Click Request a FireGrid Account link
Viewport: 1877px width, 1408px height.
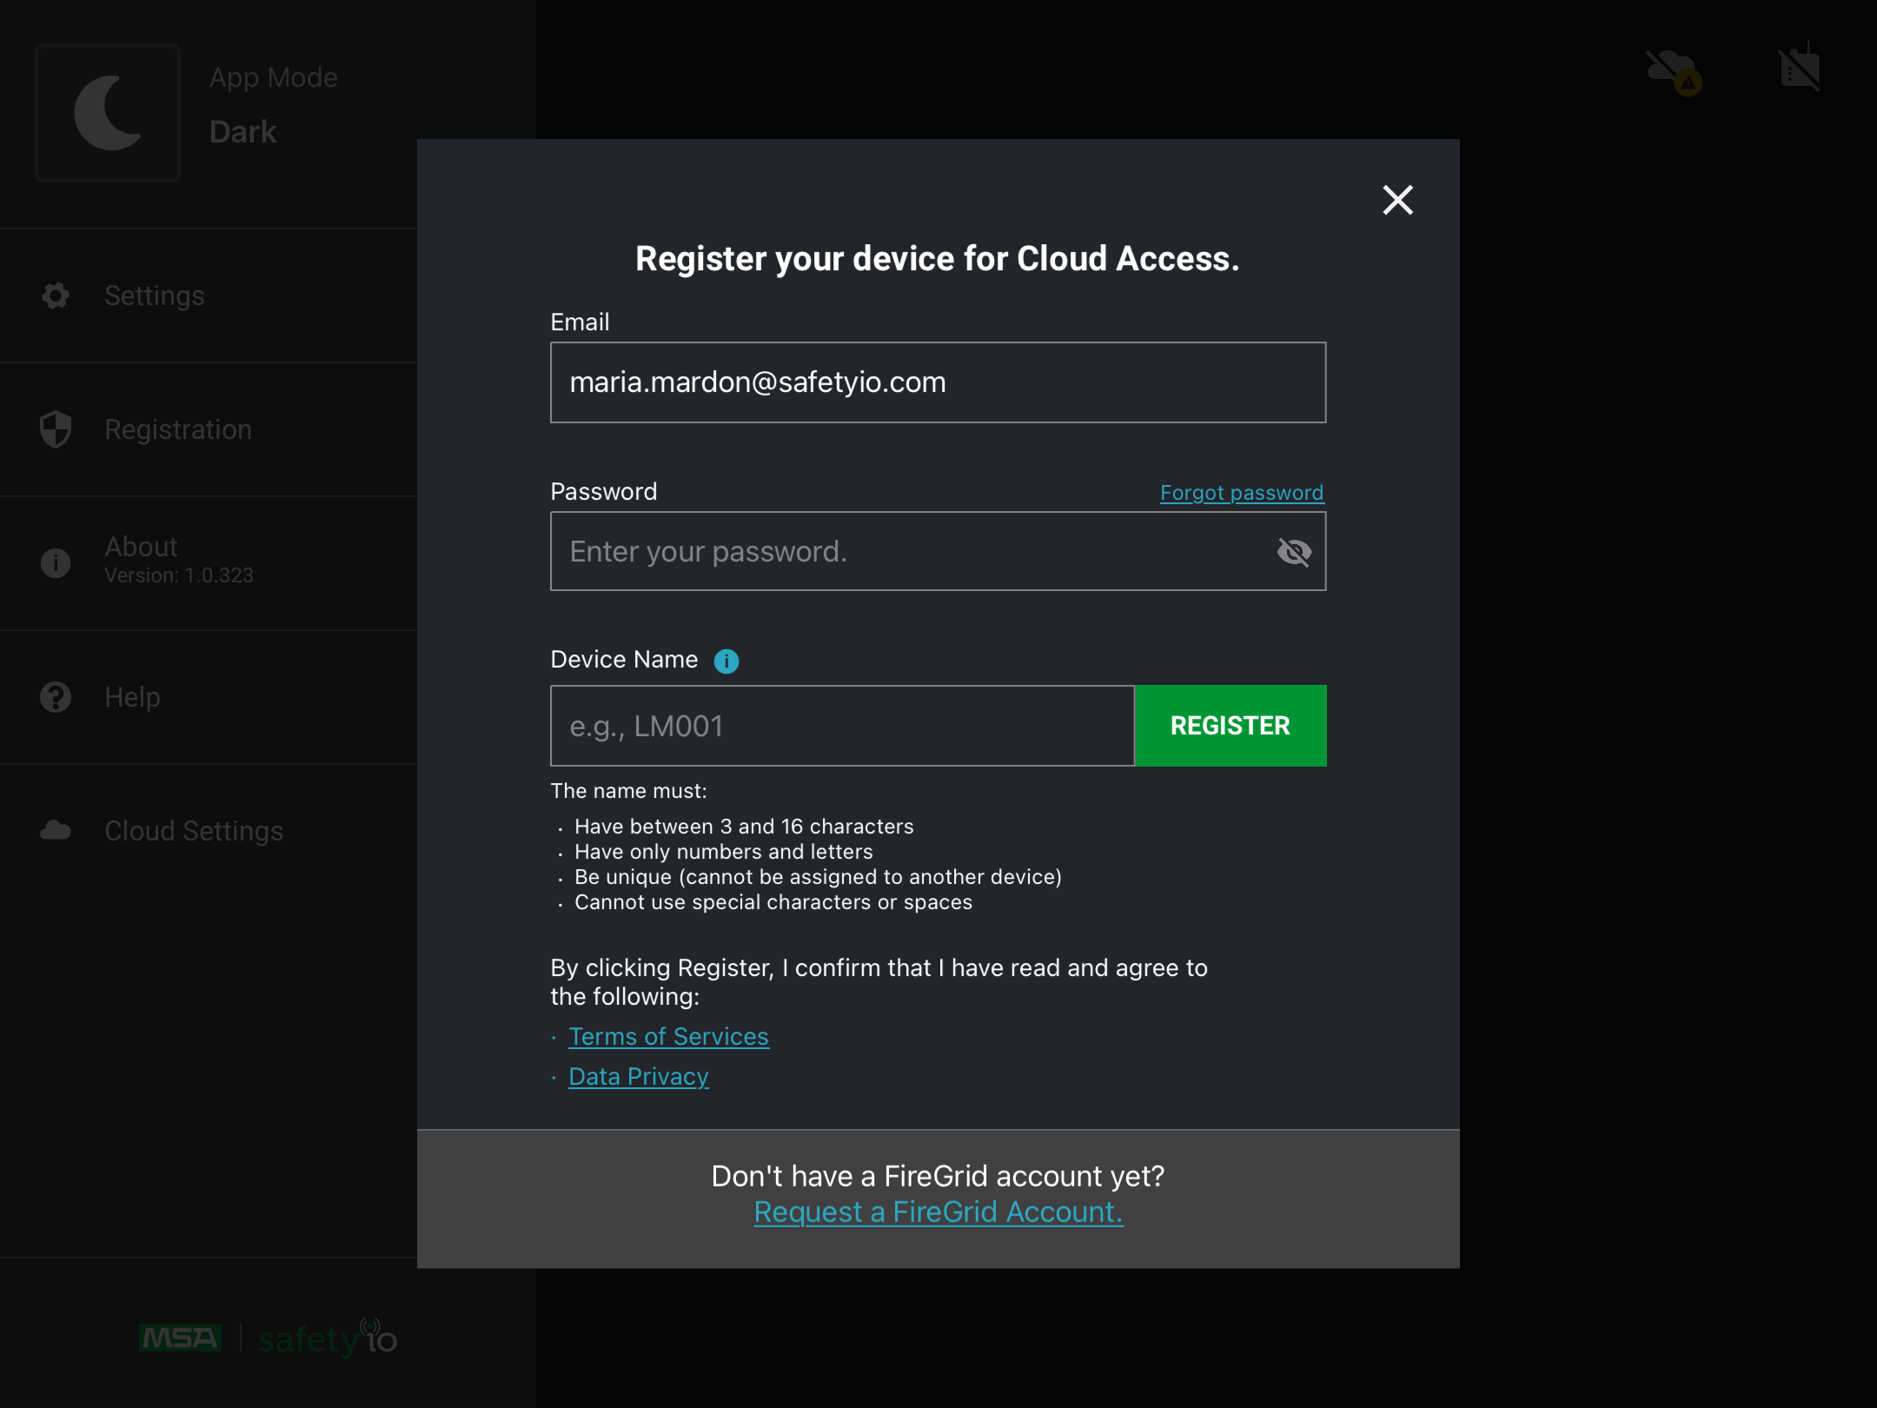point(938,1212)
